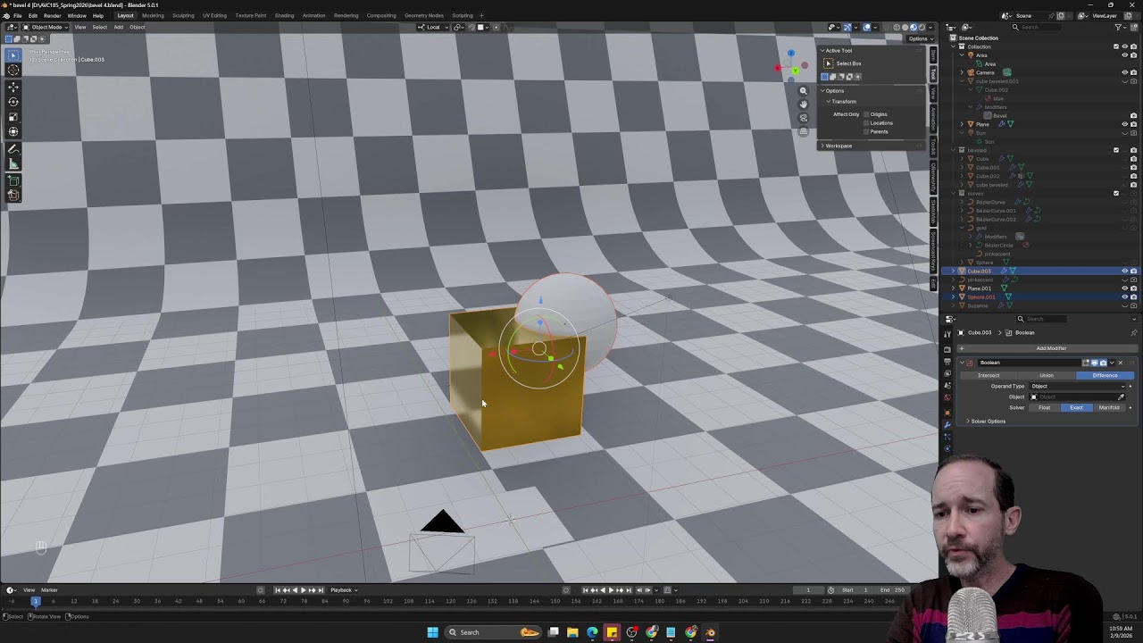
Task: Toggle camera view icon in viewport
Action: pyautogui.click(x=803, y=118)
